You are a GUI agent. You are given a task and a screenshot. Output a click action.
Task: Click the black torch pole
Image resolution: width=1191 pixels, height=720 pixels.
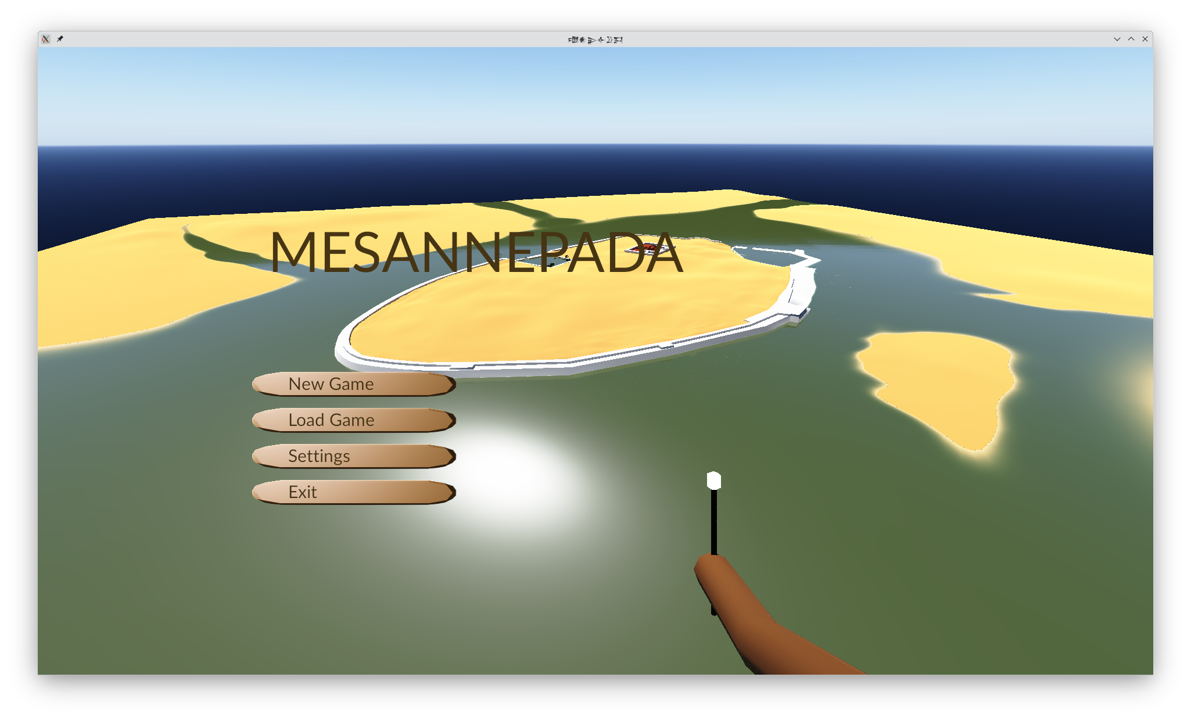point(714,523)
